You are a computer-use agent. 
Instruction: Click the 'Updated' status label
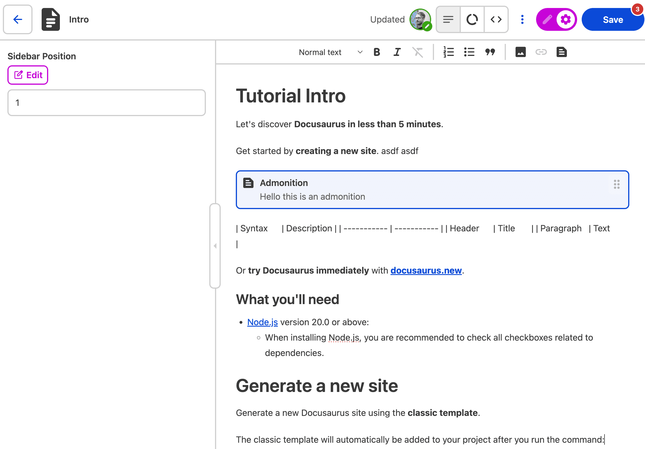point(387,19)
